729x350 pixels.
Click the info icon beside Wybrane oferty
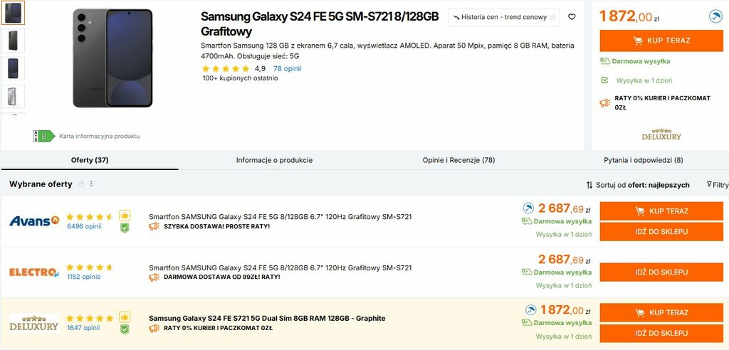[x=81, y=184]
